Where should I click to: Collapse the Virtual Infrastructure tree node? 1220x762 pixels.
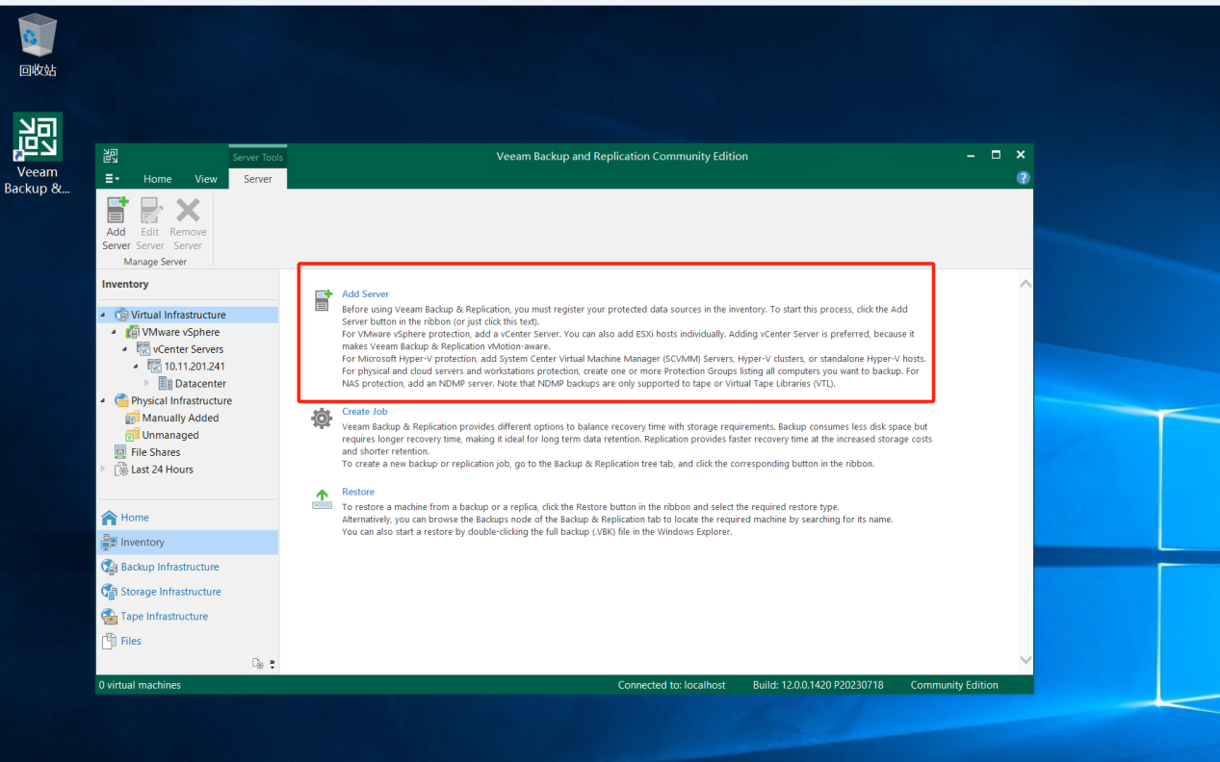103,316
